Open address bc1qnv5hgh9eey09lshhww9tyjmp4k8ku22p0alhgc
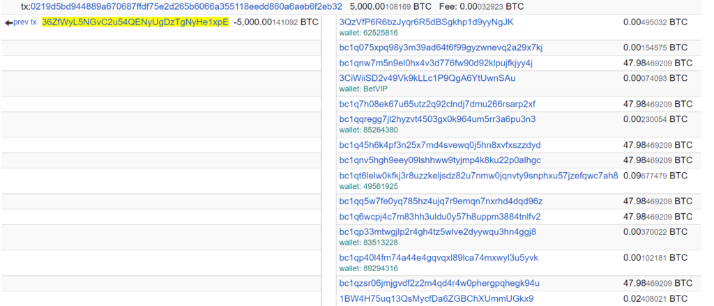 (440, 160)
